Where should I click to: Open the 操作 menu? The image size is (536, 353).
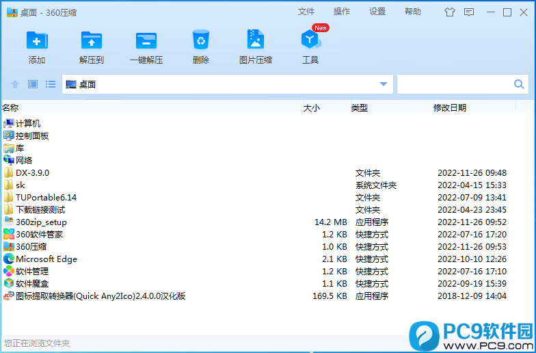[342, 12]
